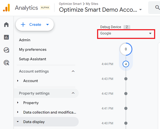Image resolution: width=160 pixels, height=129 pixels.
Task: Open the Create dropdown arrow
Action: (x=47, y=25)
